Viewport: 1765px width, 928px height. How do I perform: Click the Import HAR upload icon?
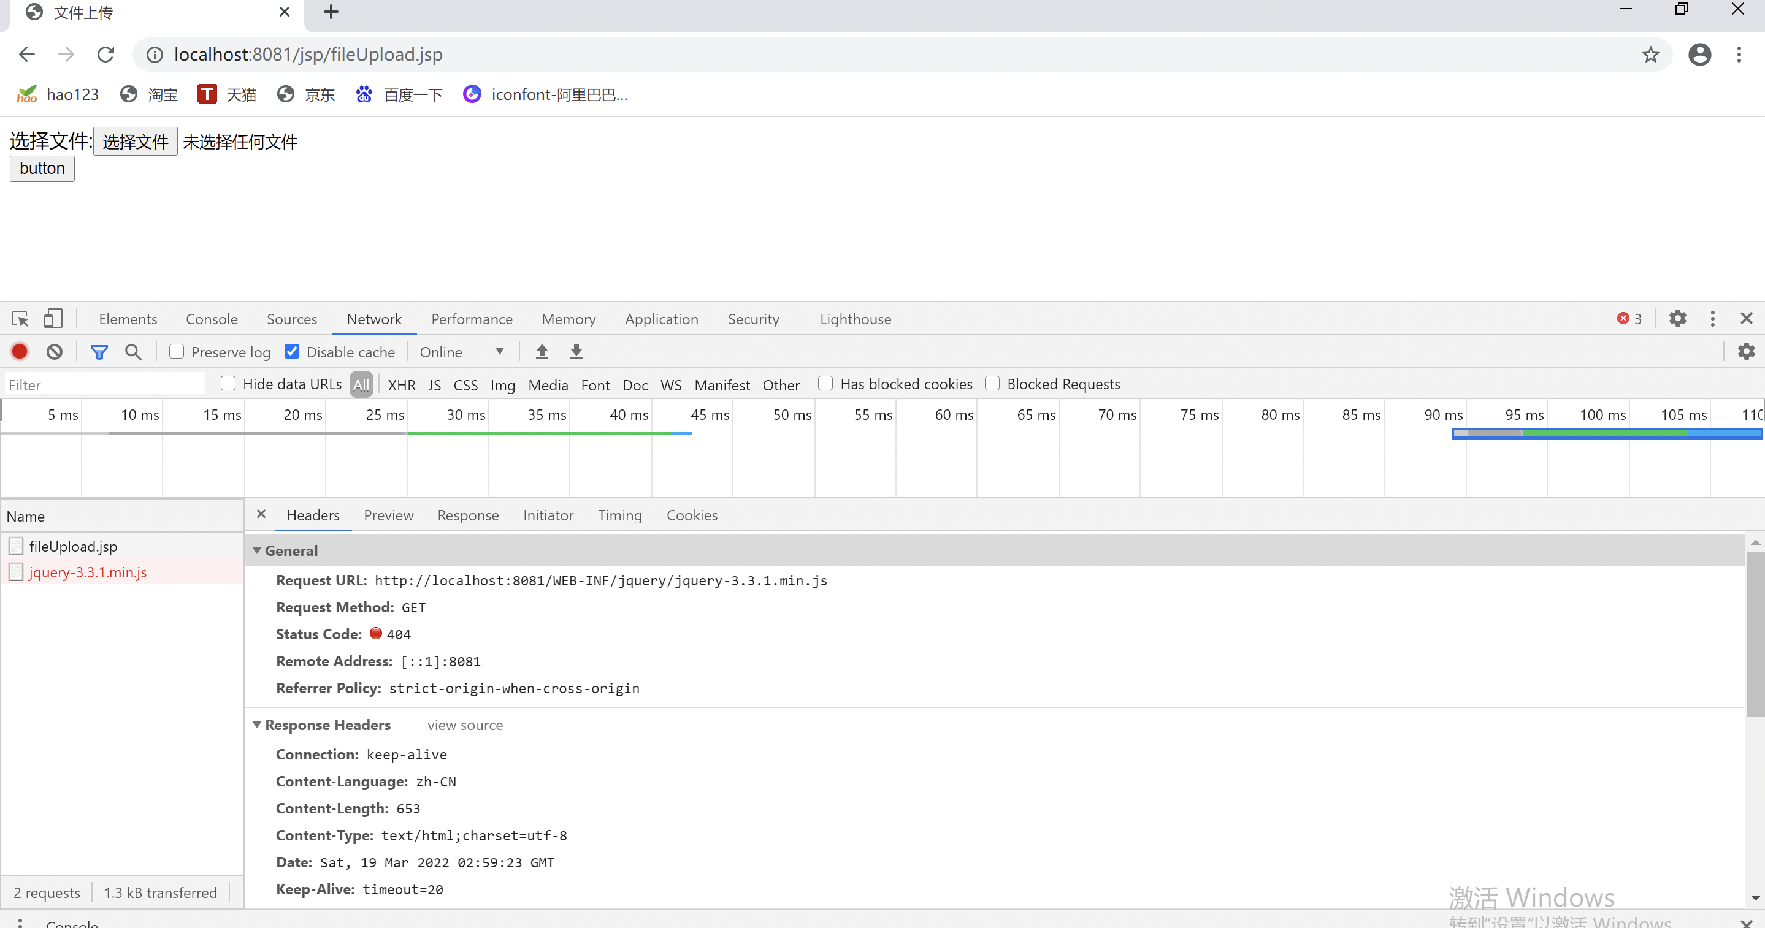542,352
